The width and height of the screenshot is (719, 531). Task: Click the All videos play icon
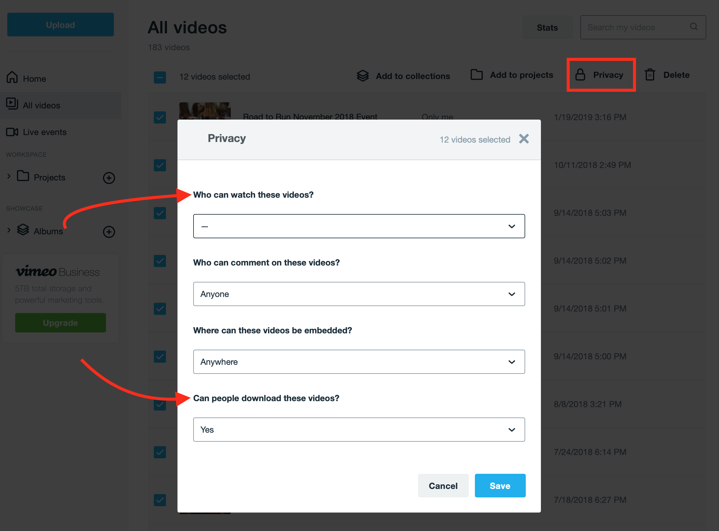coord(12,104)
